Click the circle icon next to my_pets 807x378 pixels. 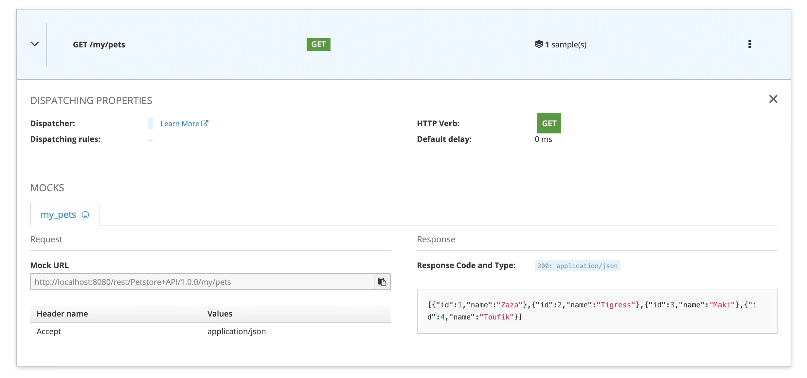tap(85, 215)
